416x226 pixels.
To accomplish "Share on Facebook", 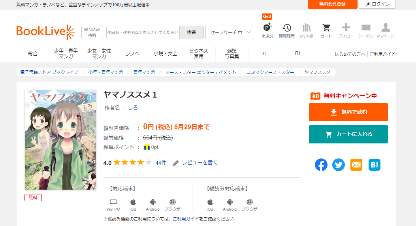I will [321, 165].
